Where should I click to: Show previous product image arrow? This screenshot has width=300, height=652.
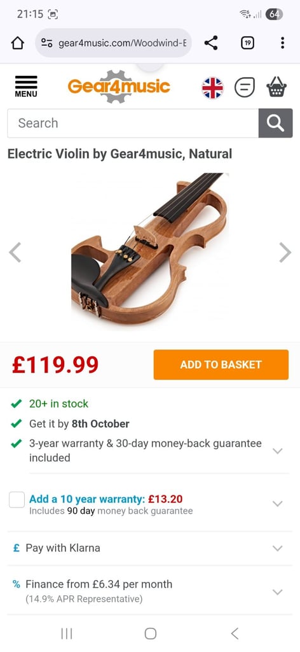coord(15,252)
